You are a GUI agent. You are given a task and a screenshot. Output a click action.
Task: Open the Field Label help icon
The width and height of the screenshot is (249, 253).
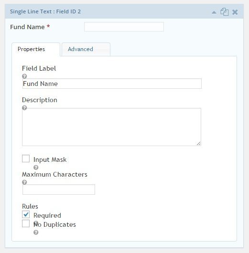click(x=24, y=76)
